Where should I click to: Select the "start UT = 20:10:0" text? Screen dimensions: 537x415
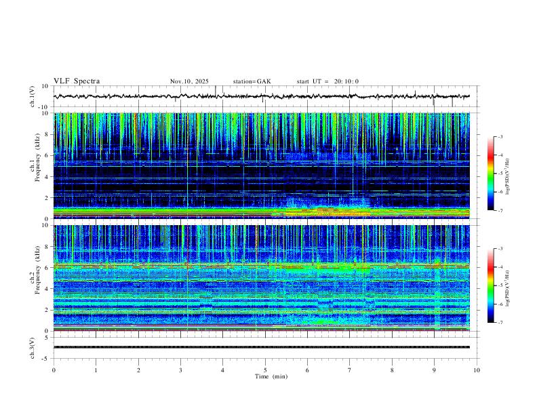[327, 81]
